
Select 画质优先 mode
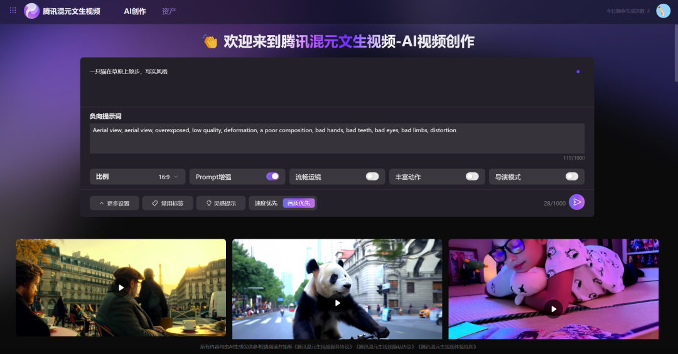[299, 204]
